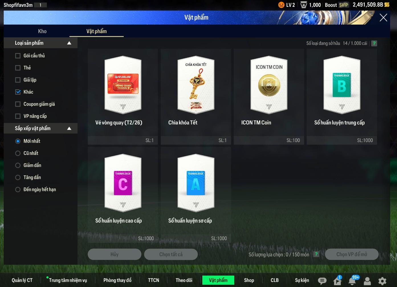Viewport: 397px width, 287px height.
Task: Open the notifications bell icon
Action: pos(352,281)
